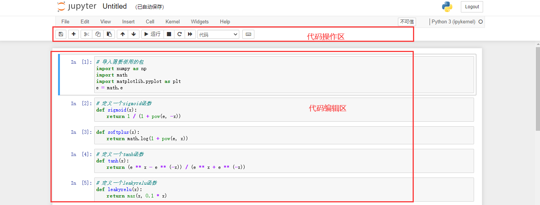Viewport: 540px width, 205px height.
Task: Click the save and checkpoint icon
Action: click(61, 34)
